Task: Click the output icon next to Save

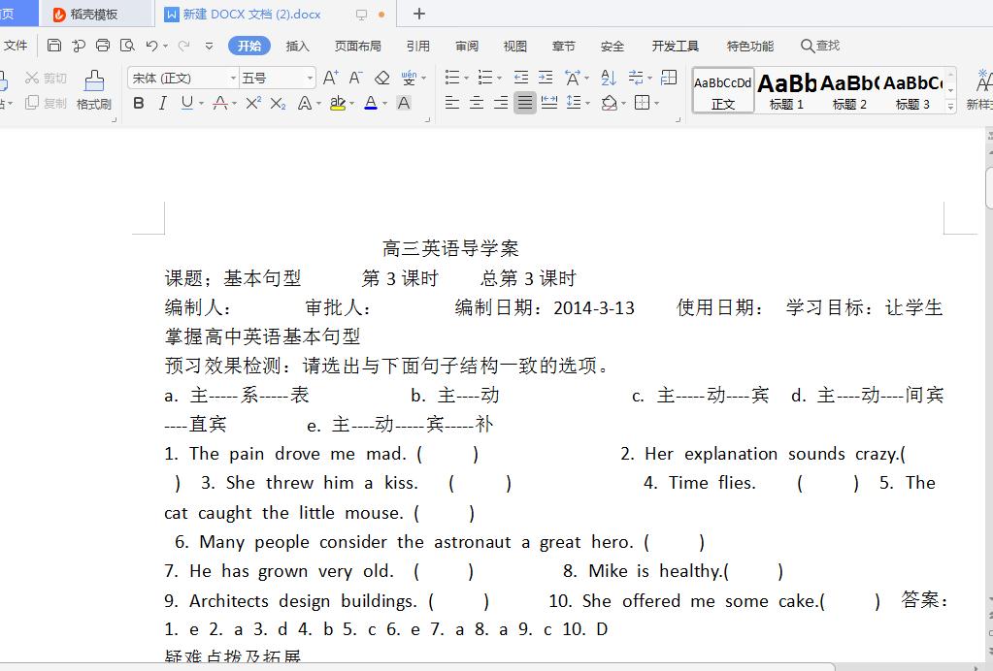Action: click(79, 46)
